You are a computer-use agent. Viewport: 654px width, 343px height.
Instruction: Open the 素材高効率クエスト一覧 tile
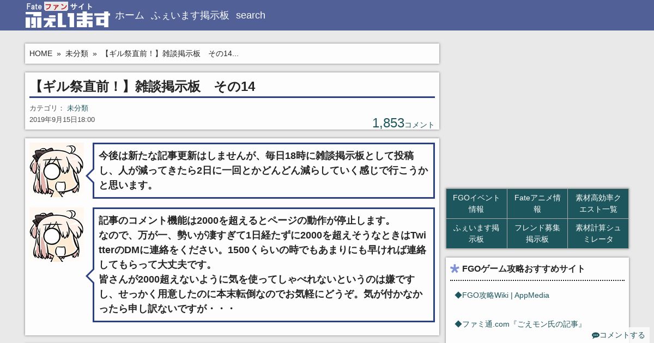tap(598, 204)
